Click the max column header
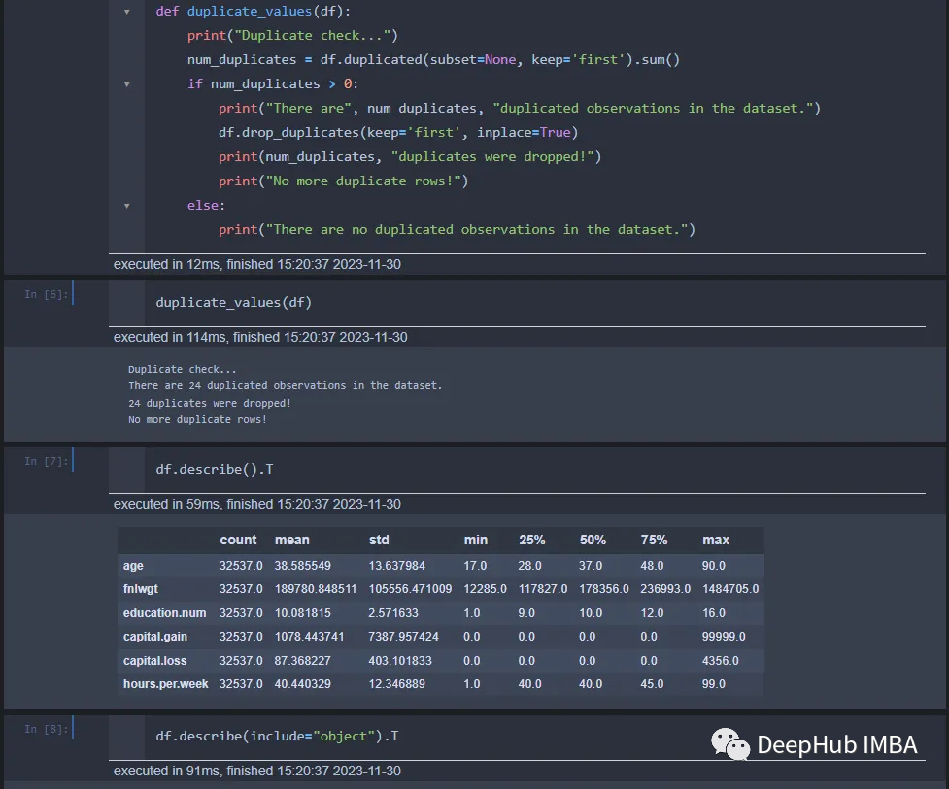This screenshot has height=789, width=949. 715,540
